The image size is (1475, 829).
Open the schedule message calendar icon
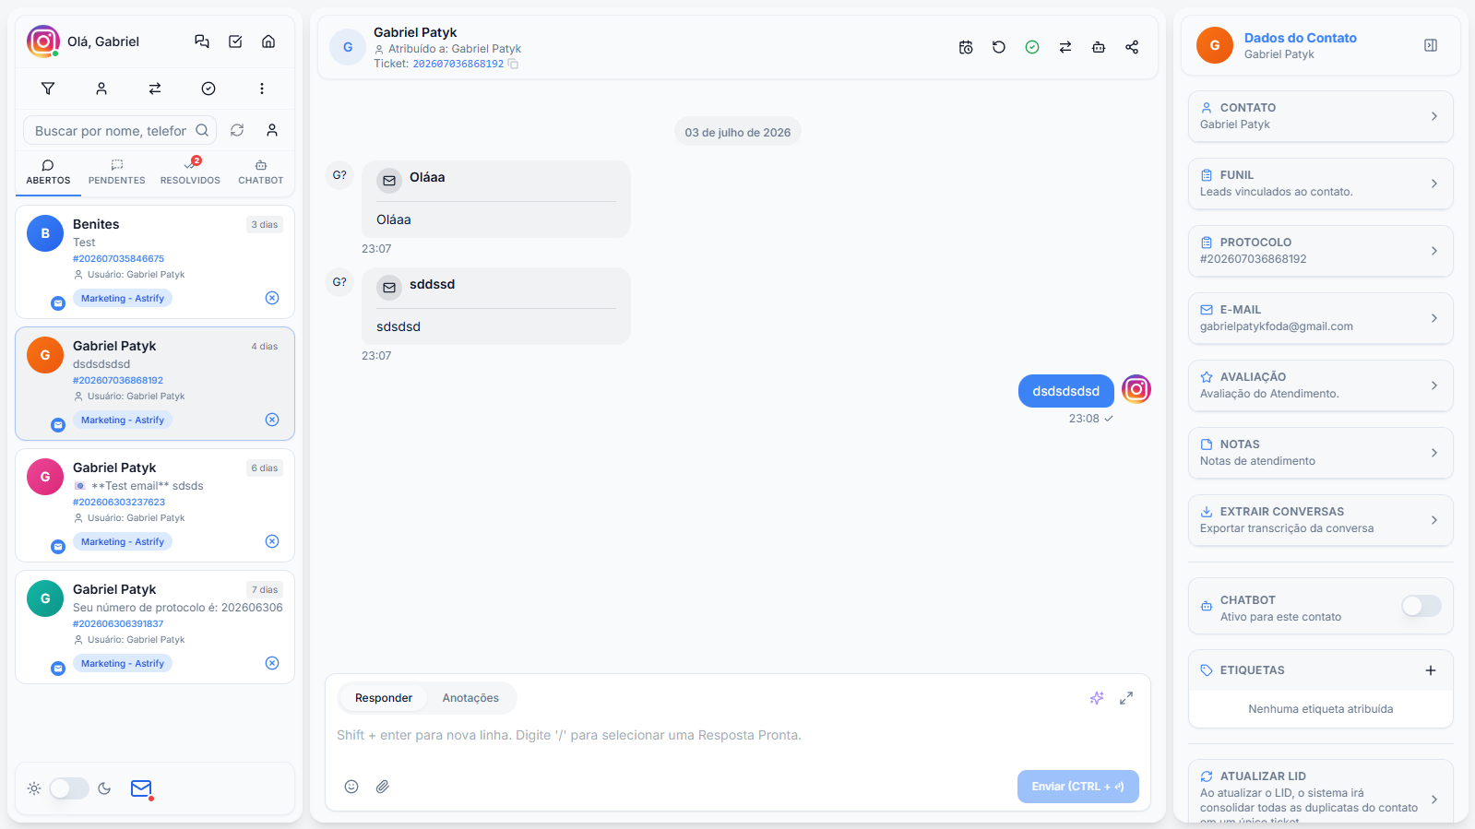[966, 47]
